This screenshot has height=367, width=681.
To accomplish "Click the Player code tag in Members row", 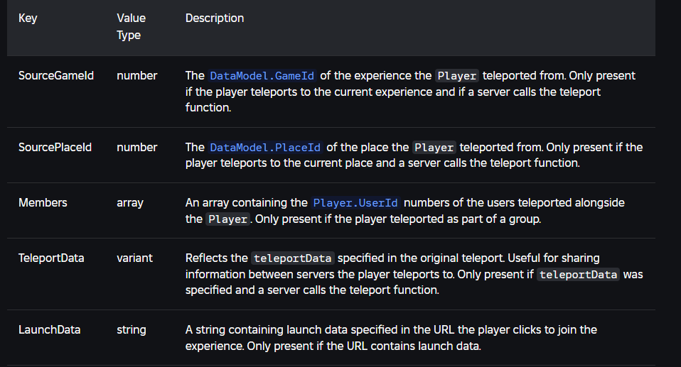I will click(x=227, y=219).
